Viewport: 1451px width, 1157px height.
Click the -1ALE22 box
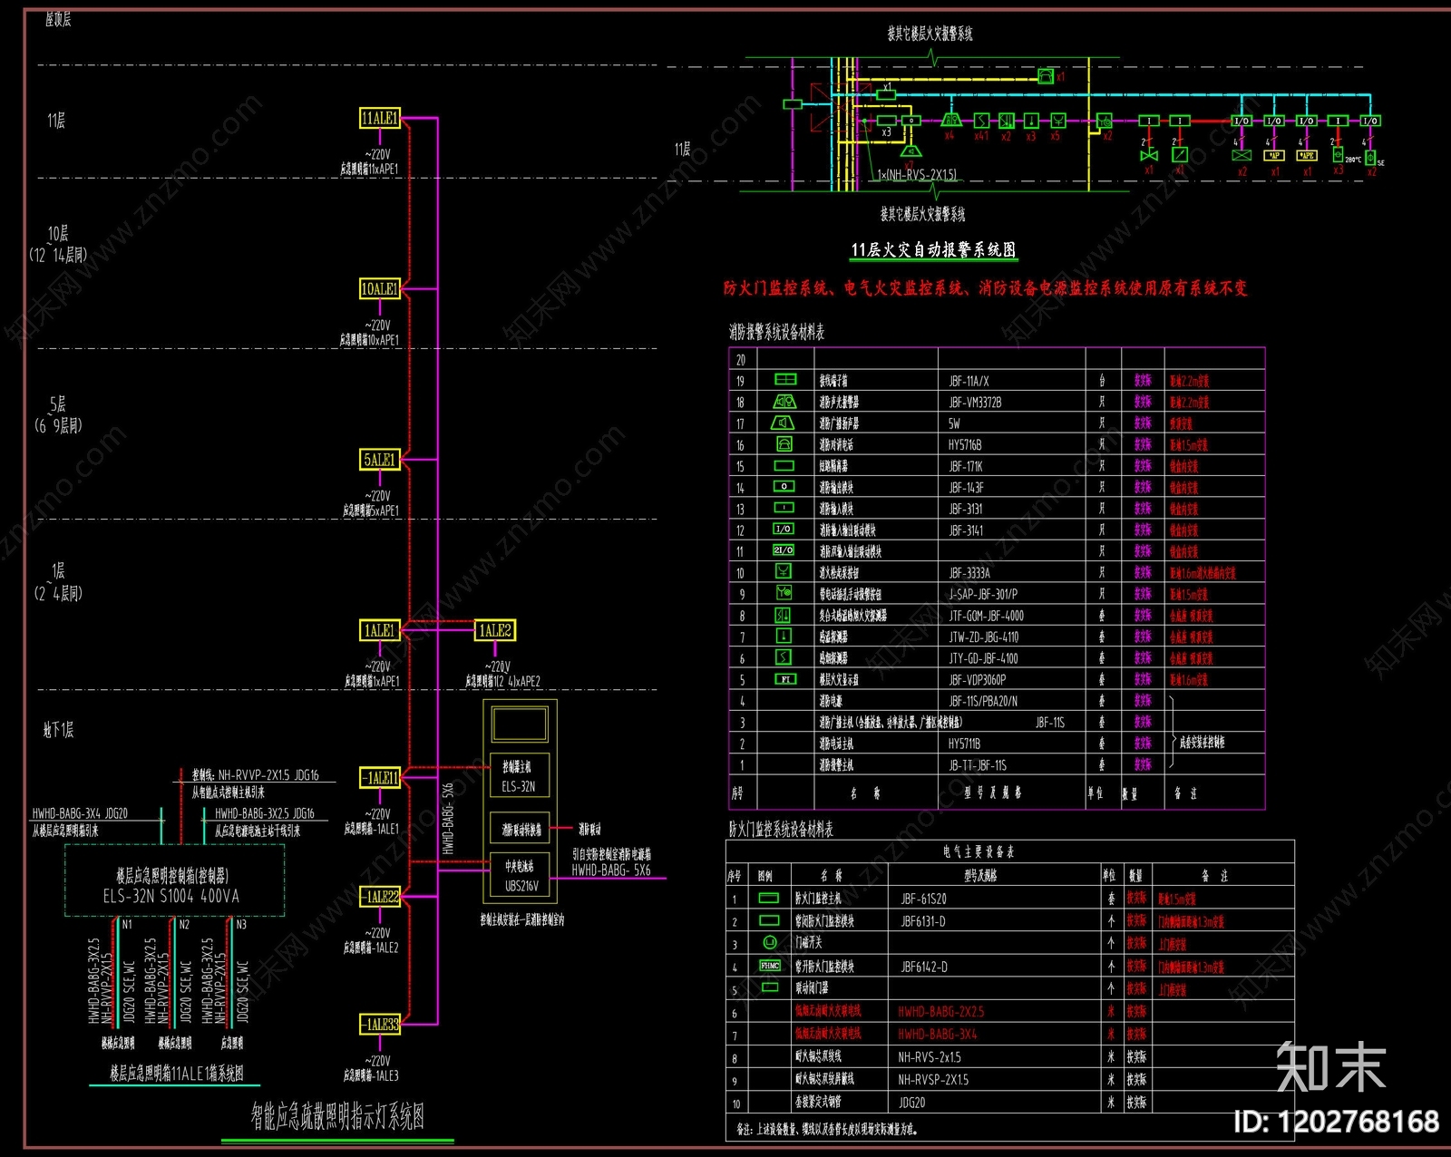380,897
